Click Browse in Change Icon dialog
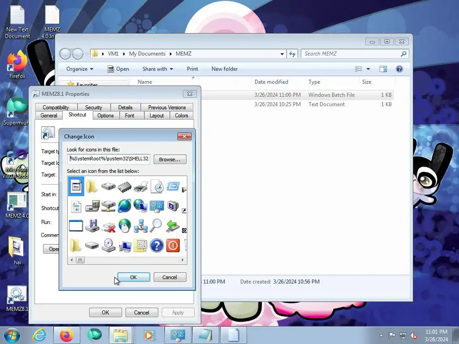 [170, 159]
